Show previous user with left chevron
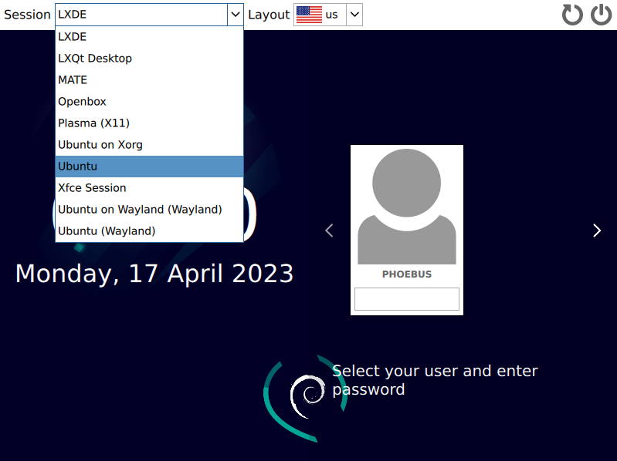 coord(330,230)
